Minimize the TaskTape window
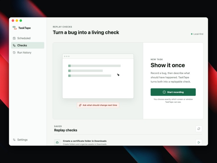 pos(17,21)
